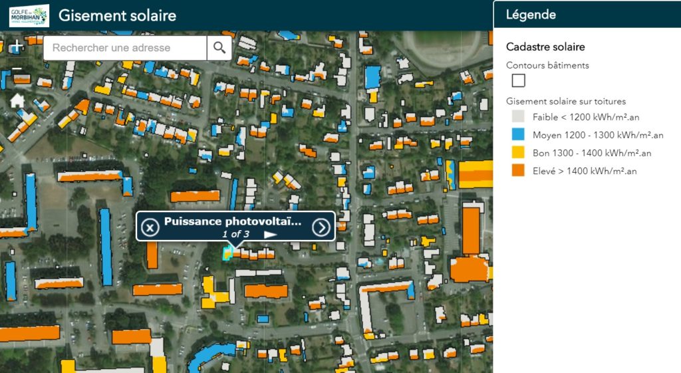Click the Golfe du Morbihan logo

click(x=29, y=16)
